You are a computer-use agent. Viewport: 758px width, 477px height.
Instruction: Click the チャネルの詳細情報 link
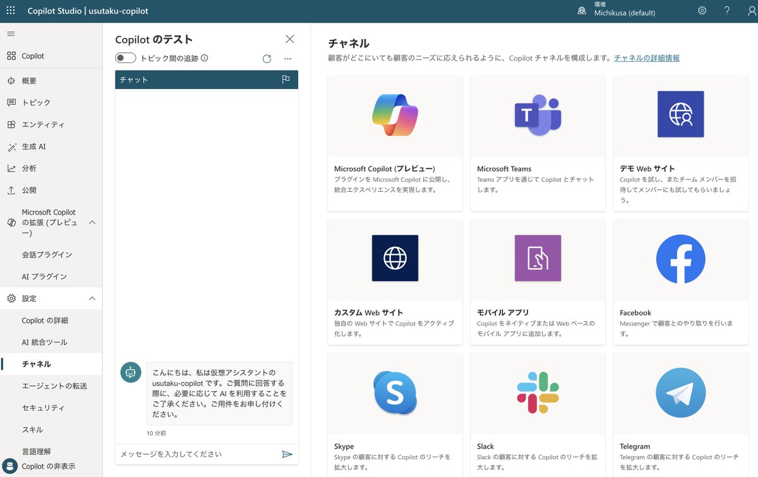[x=647, y=58]
